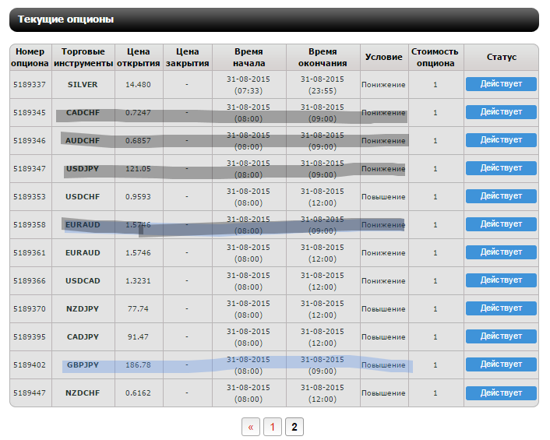Select Действует button in USDJPY row
The image size is (550, 440).
(x=501, y=168)
